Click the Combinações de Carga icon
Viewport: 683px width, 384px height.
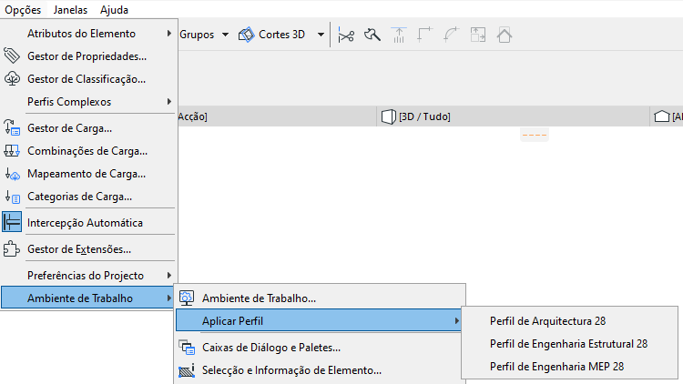[x=12, y=151]
